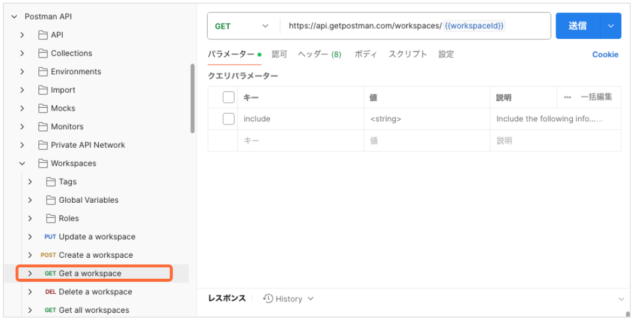Open the GET method dropdown
Image resolution: width=635 pixels, height=320 pixels.
pyautogui.click(x=242, y=26)
